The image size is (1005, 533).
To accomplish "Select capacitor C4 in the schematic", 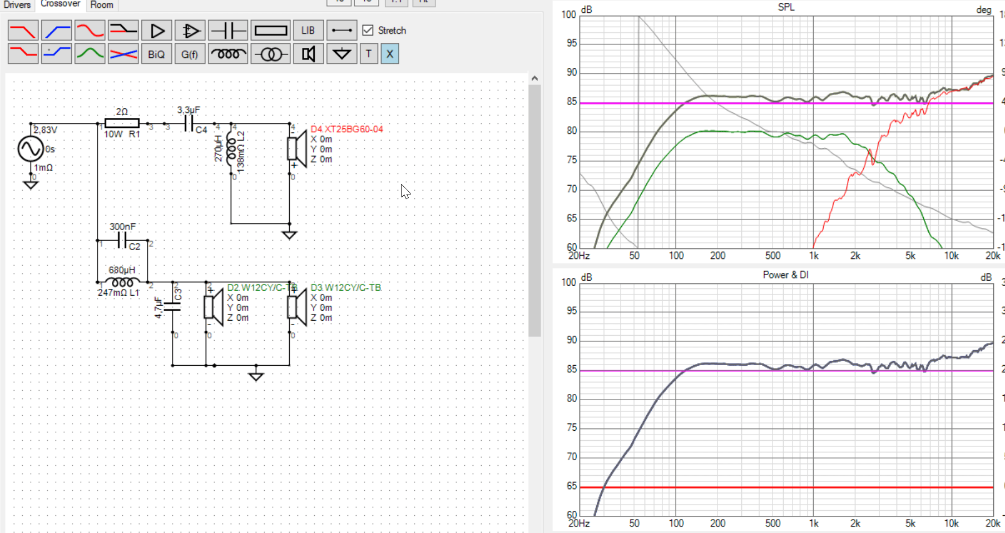I will (189, 123).
